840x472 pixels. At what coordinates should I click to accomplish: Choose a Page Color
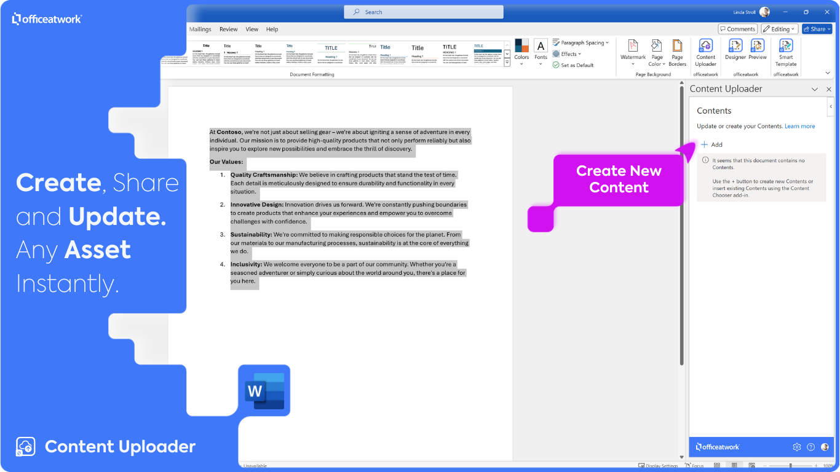click(657, 53)
